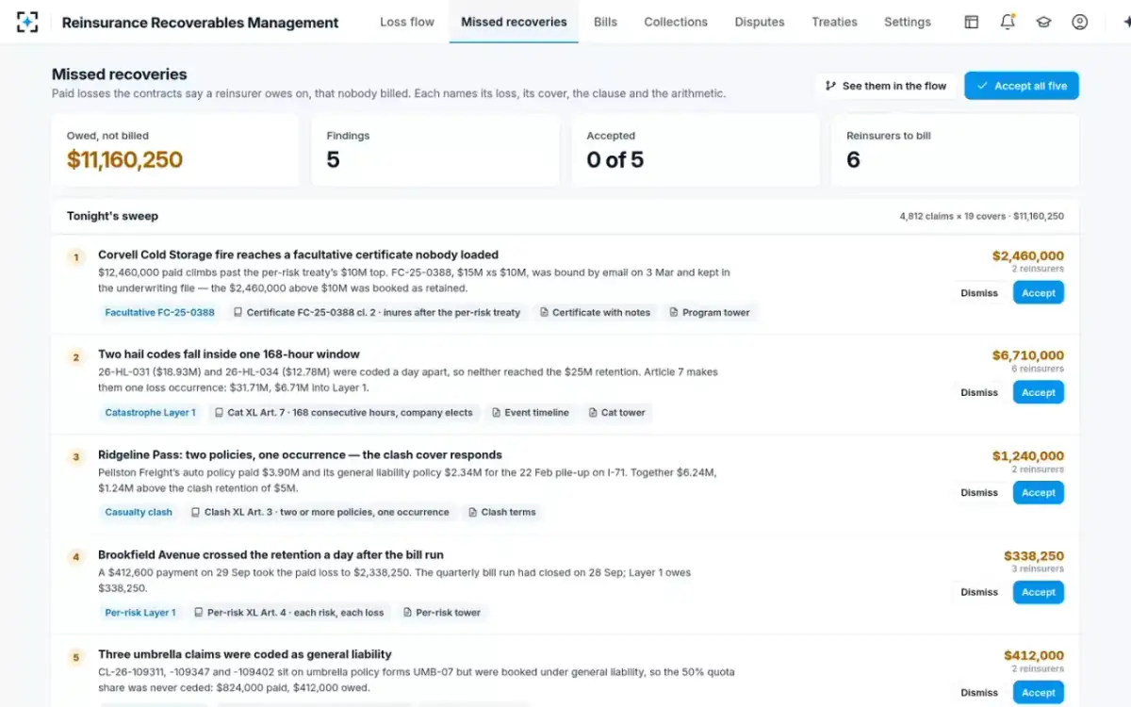Dismiss the Corvell Cold Storage finding

coord(979,293)
